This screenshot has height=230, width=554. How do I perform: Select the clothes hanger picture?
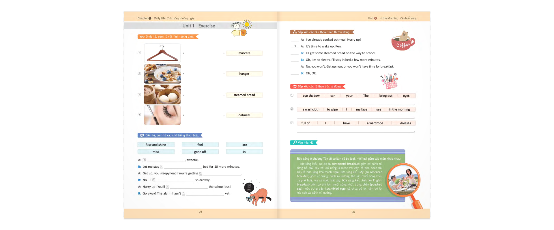(162, 53)
